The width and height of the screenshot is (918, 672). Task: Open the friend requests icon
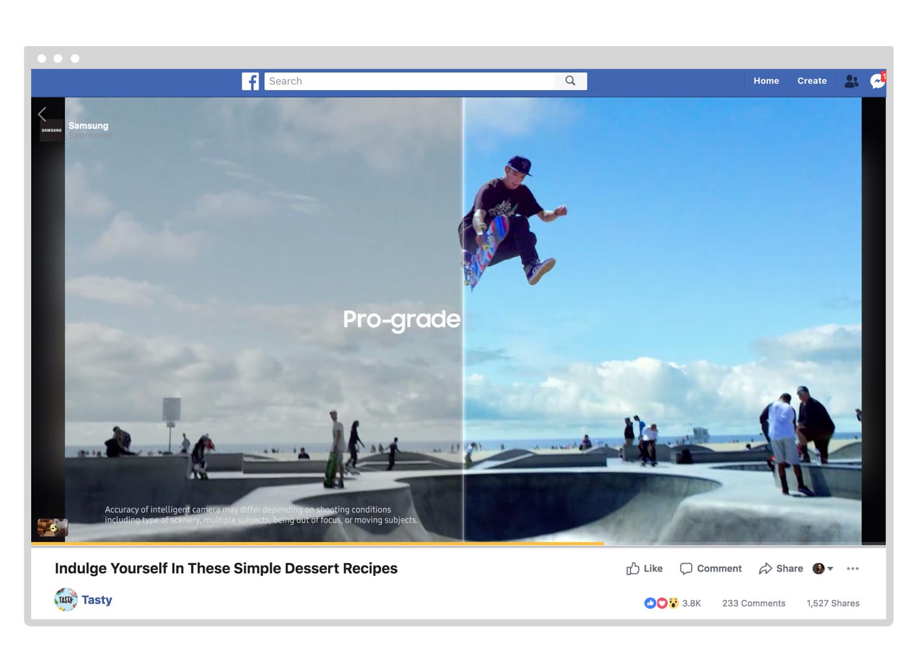point(851,81)
